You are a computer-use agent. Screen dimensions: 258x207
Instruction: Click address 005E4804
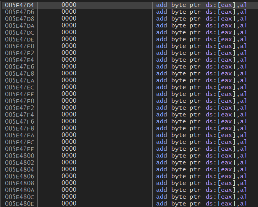(19, 170)
